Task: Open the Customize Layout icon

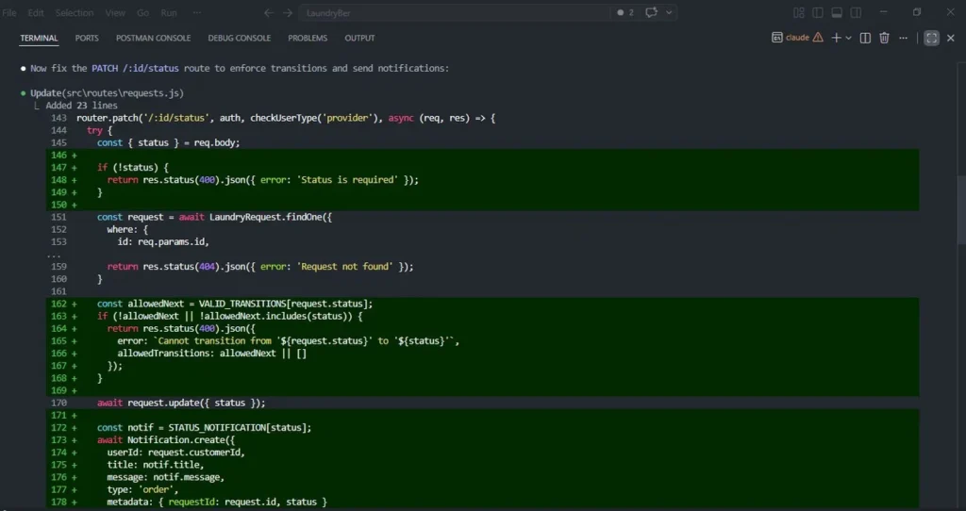Action: pos(798,13)
